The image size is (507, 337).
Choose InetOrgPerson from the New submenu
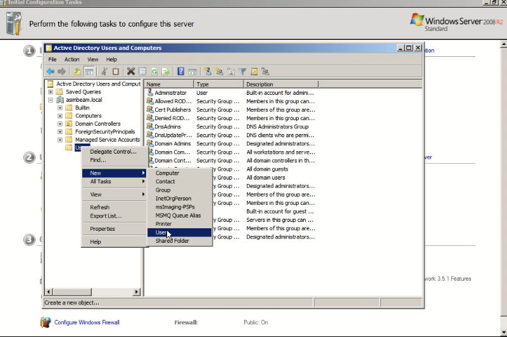(180, 199)
